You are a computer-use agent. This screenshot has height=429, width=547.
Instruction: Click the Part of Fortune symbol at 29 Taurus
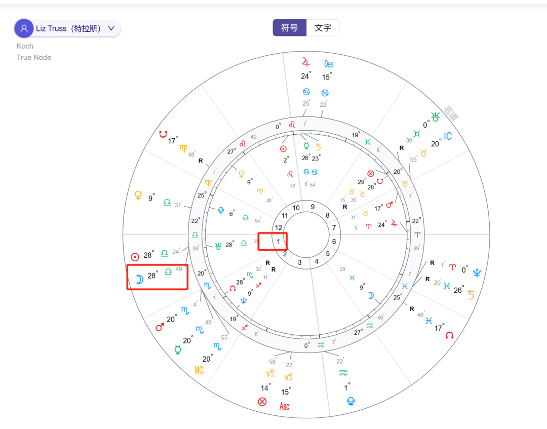click(371, 173)
